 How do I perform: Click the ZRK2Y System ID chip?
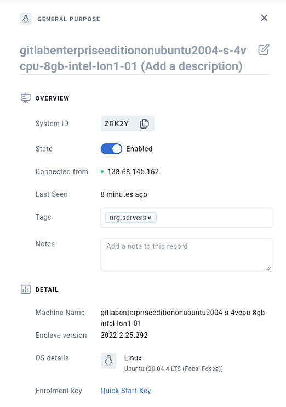(x=127, y=124)
